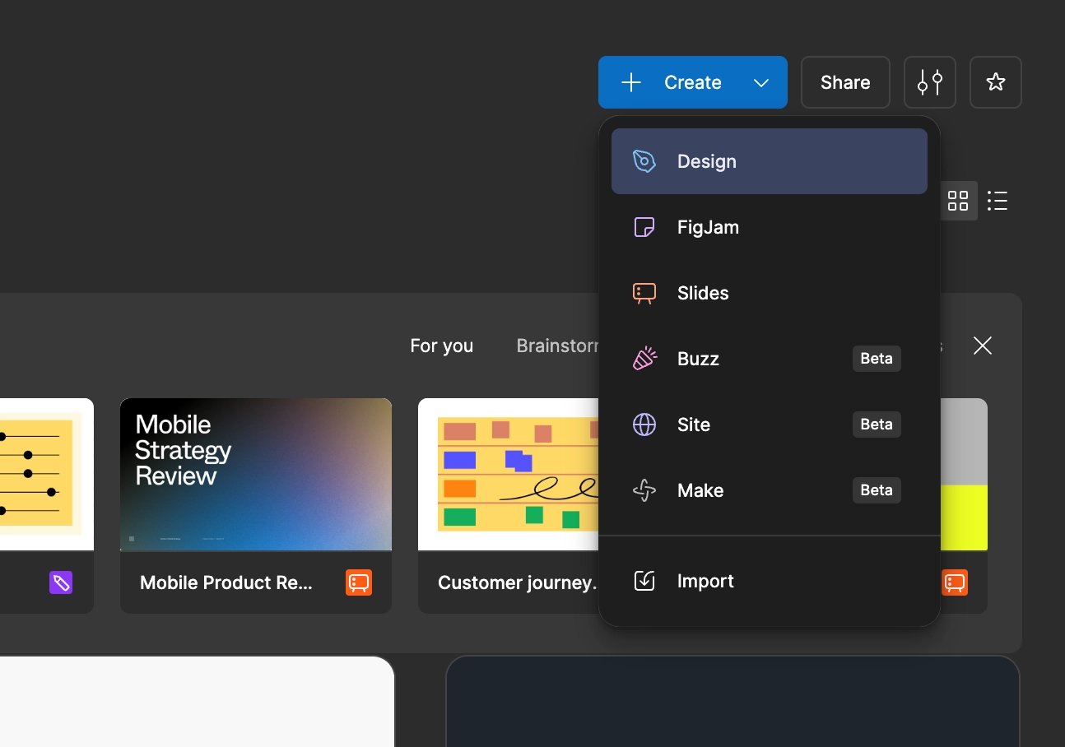Click Slides icon on Mobile Product card

[x=359, y=582]
